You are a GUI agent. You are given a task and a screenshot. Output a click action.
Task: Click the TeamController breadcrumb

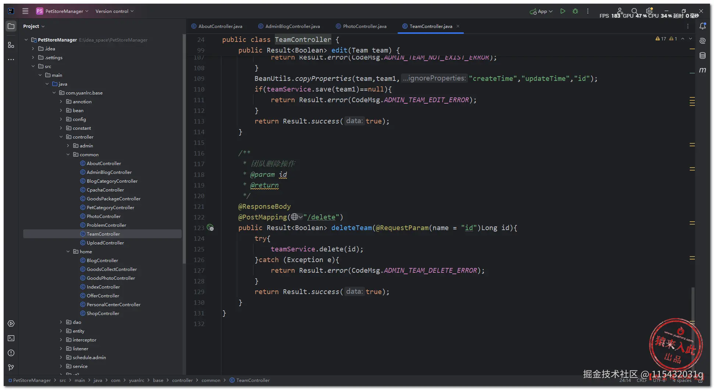tap(250, 380)
